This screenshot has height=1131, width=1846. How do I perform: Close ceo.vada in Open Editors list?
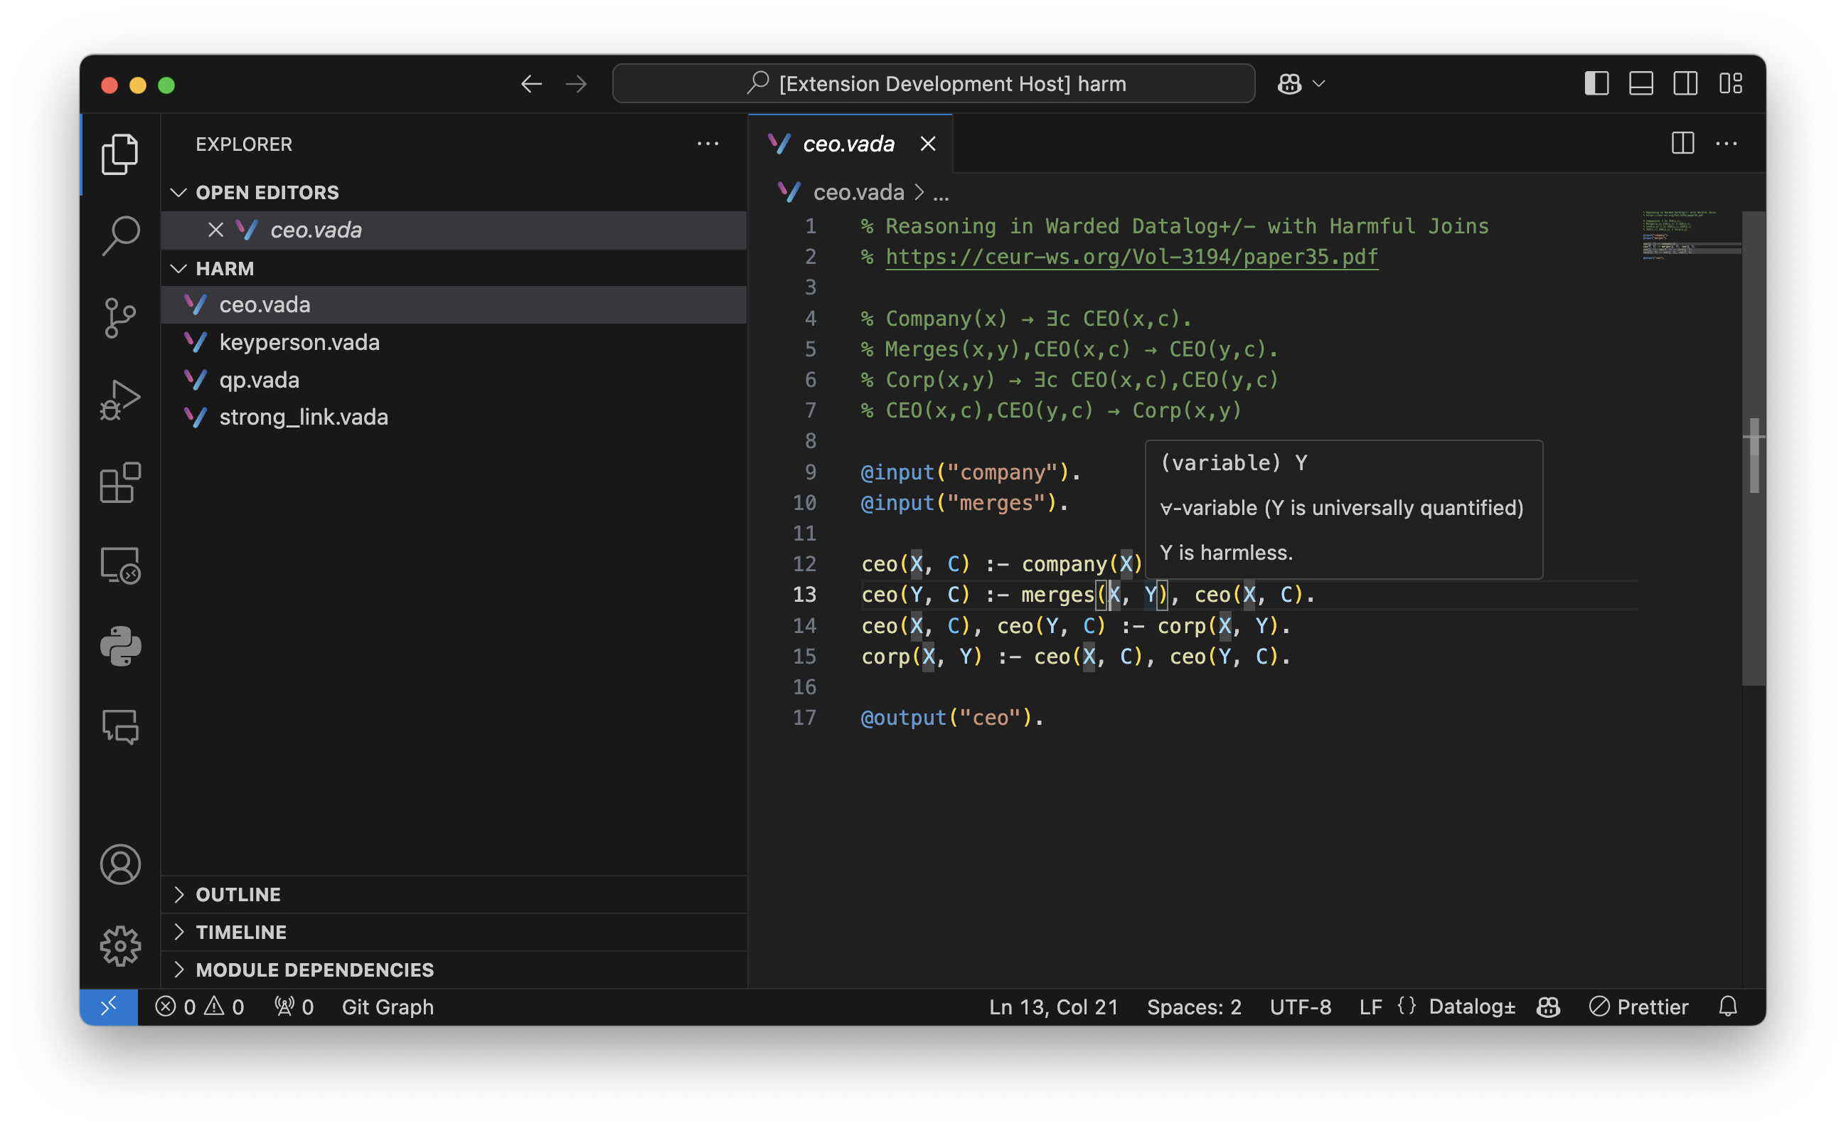tap(215, 230)
